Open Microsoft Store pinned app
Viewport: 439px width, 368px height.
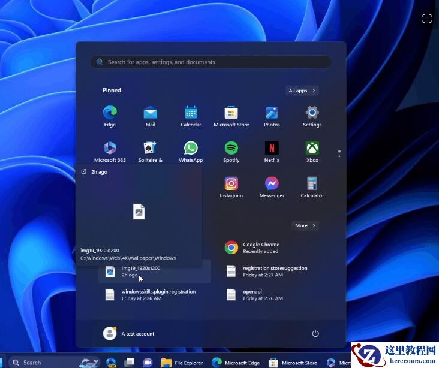(x=231, y=116)
